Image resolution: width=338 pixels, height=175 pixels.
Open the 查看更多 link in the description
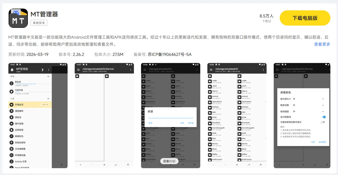click(322, 44)
